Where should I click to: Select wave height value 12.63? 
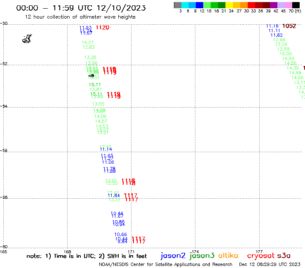tap(89, 47)
